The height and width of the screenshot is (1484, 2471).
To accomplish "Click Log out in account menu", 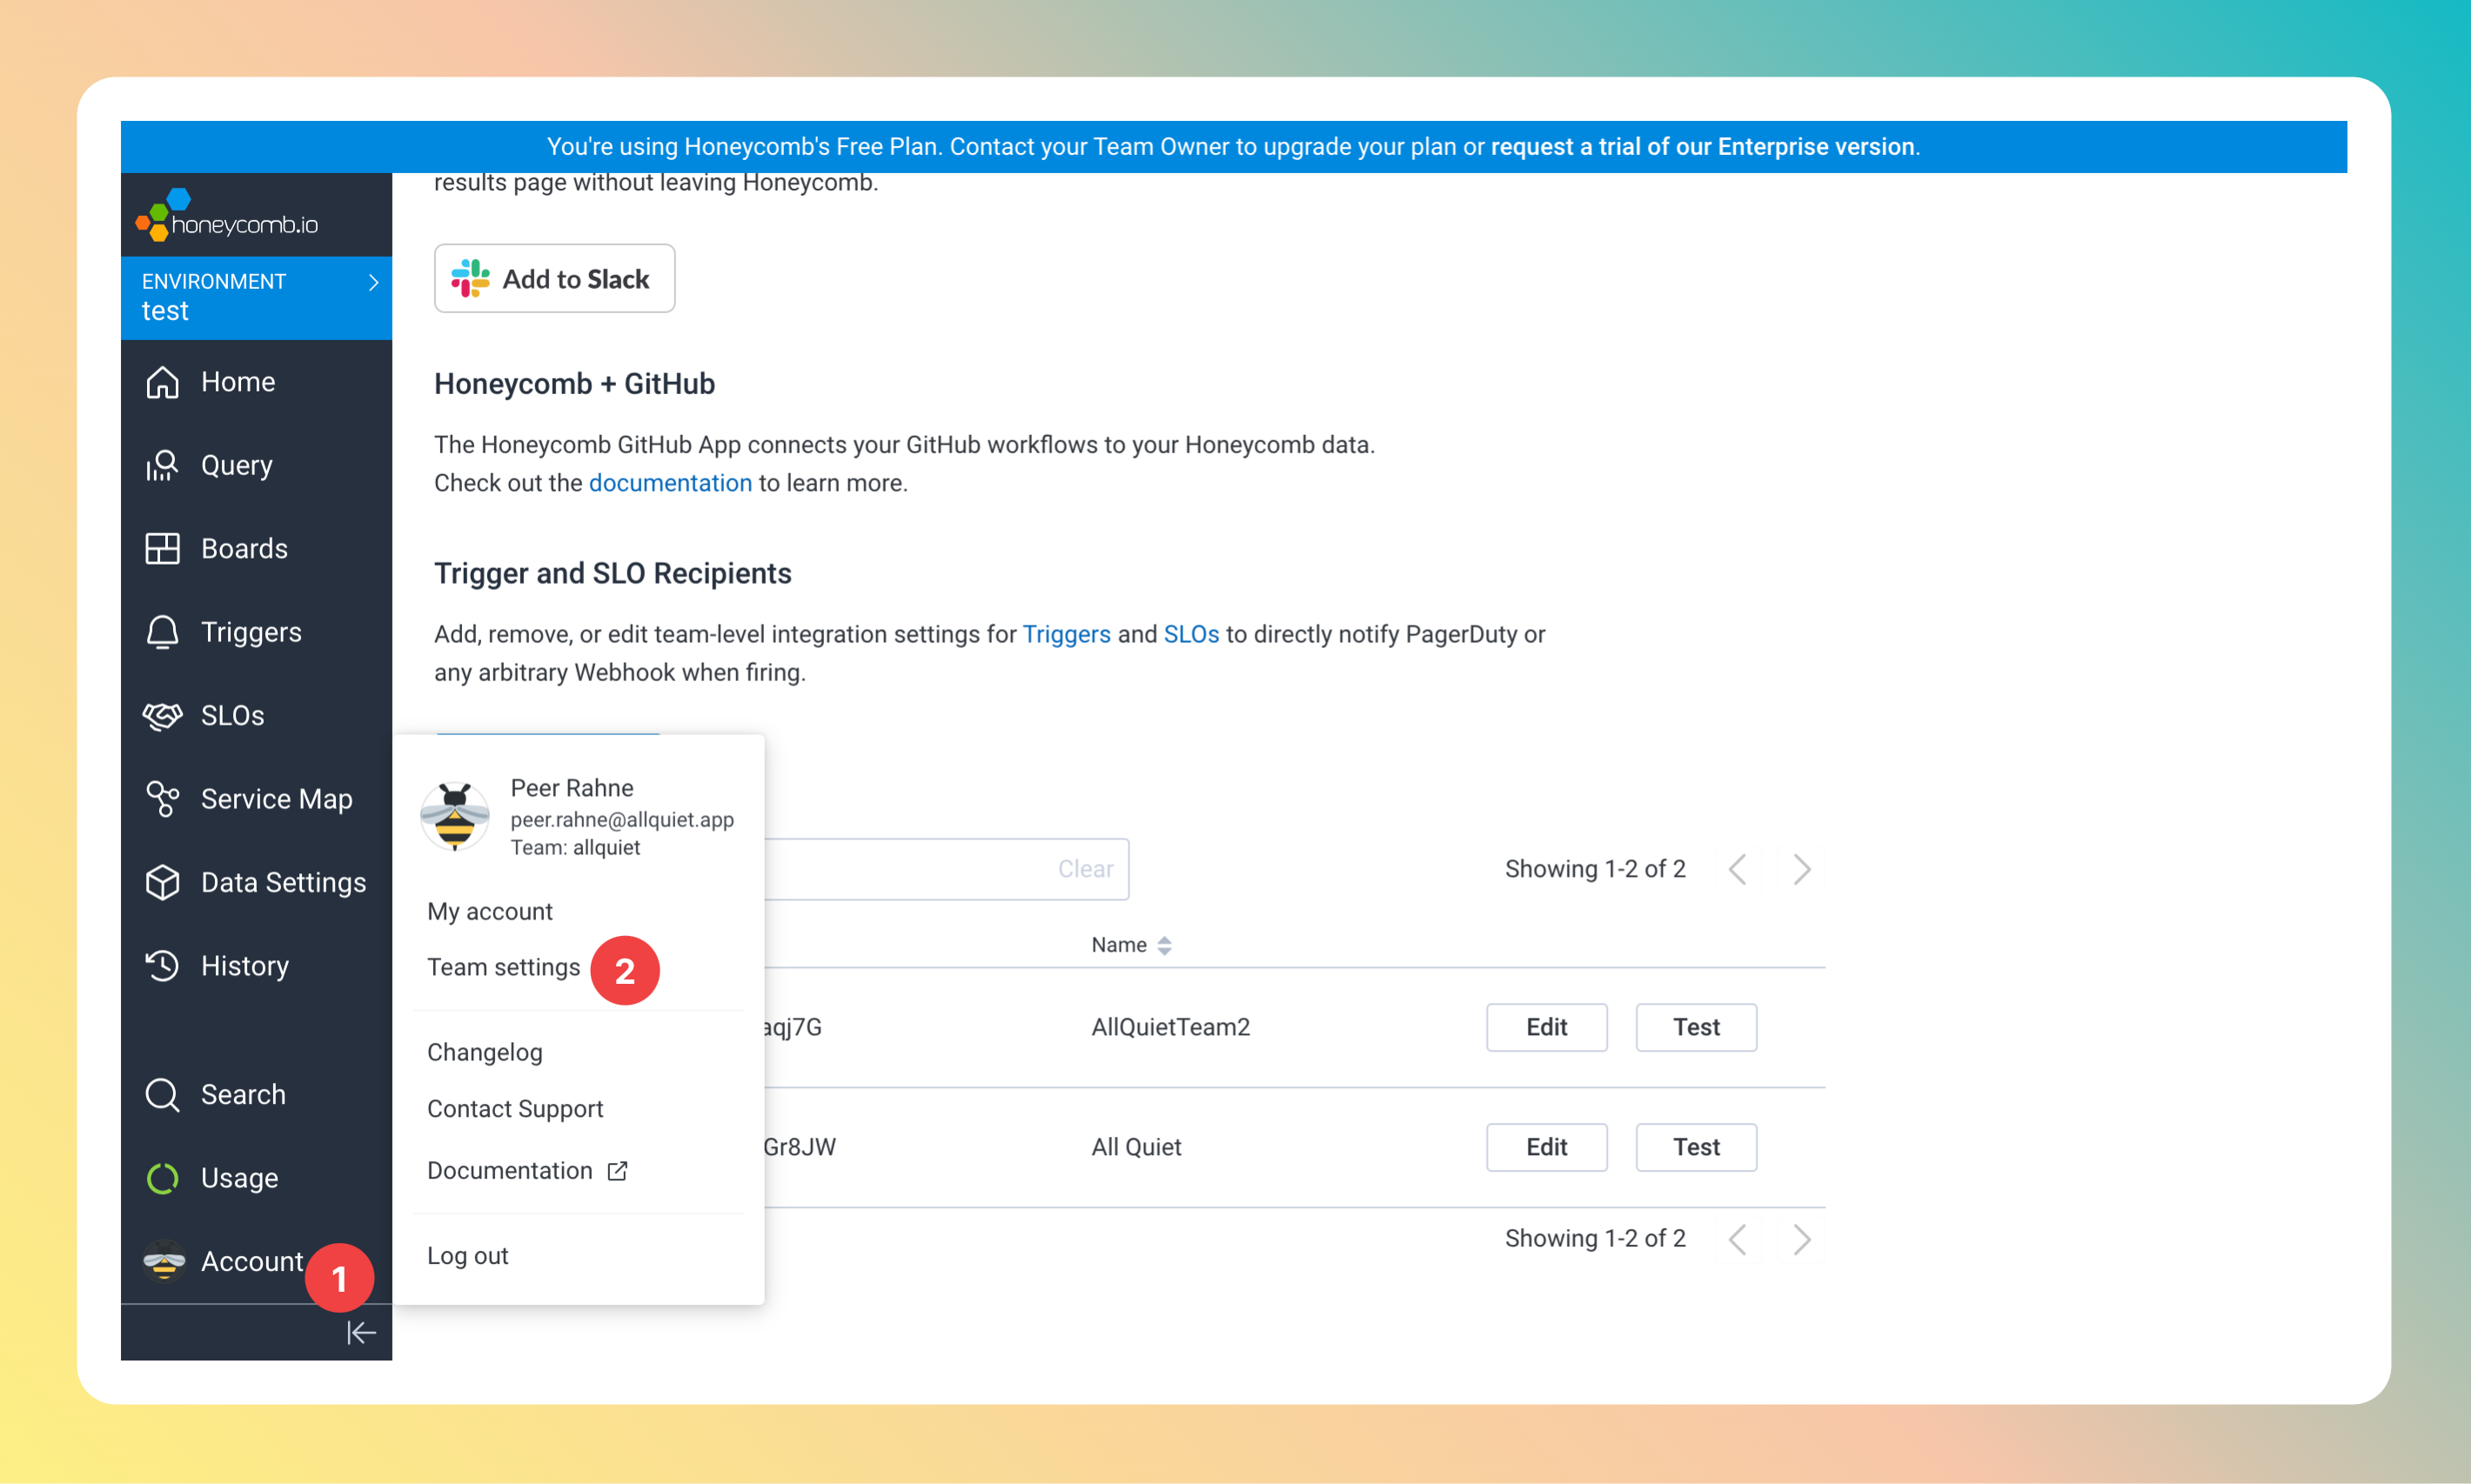I will 467,1255.
